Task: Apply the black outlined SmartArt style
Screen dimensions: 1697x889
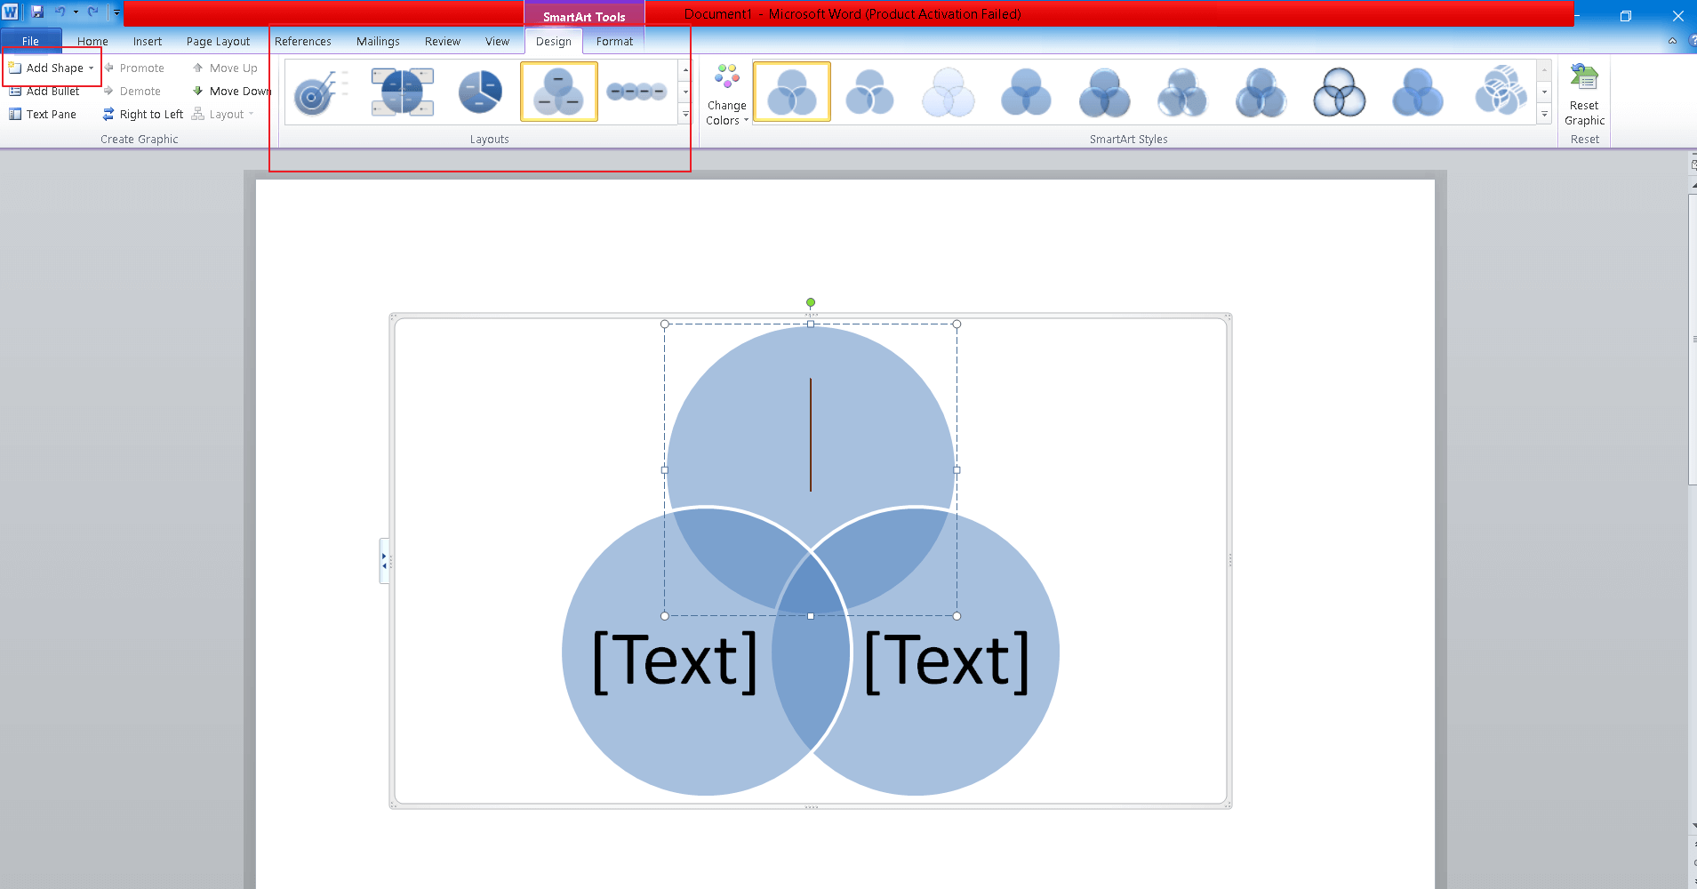Action: (1339, 92)
